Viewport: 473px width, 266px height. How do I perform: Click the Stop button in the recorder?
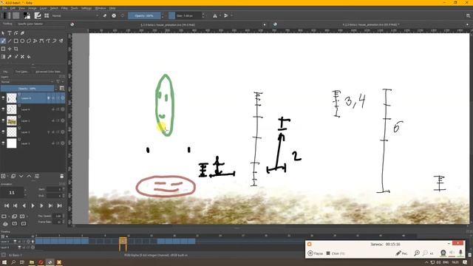pyautogui.click(x=335, y=253)
